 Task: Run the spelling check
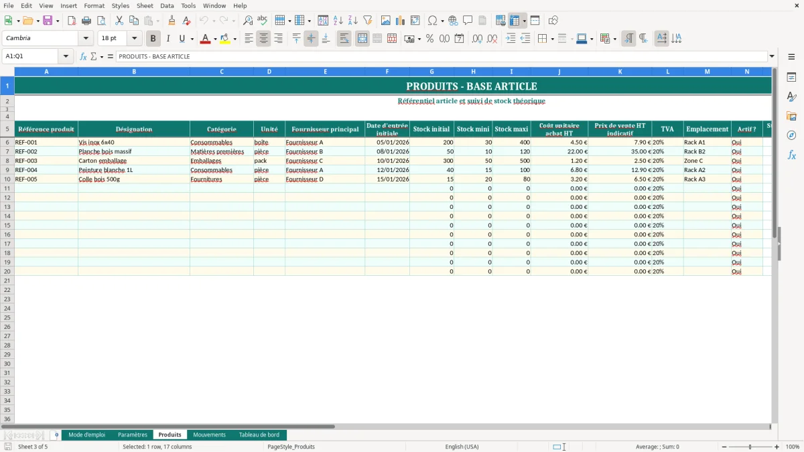click(x=263, y=21)
